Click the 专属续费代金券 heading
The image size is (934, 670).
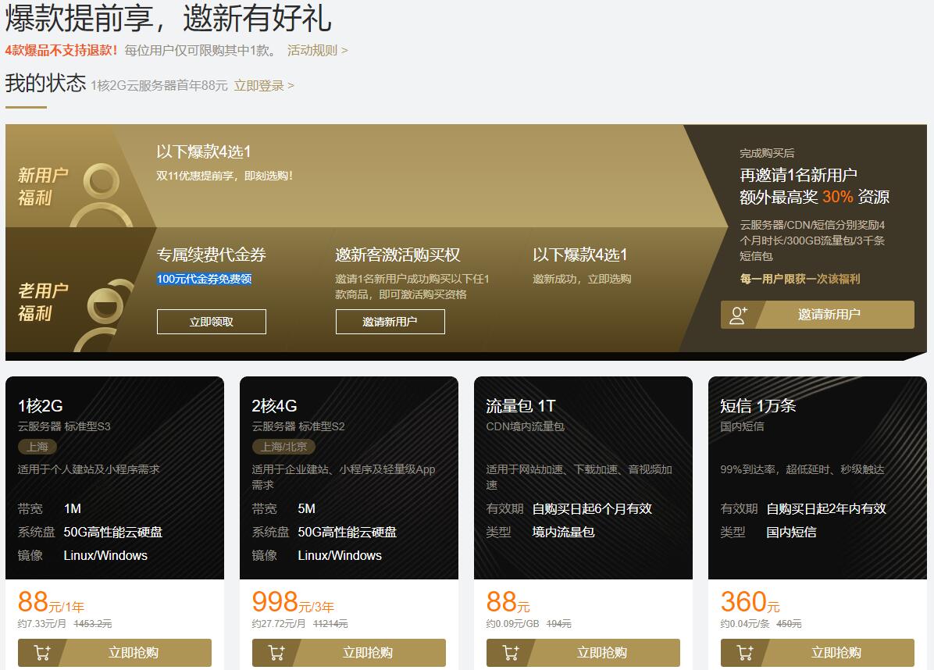point(212,255)
